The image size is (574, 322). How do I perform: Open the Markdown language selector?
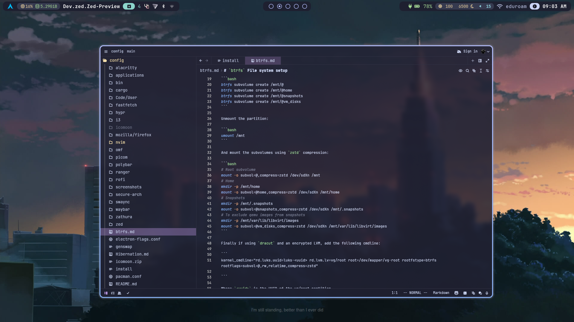(441, 293)
